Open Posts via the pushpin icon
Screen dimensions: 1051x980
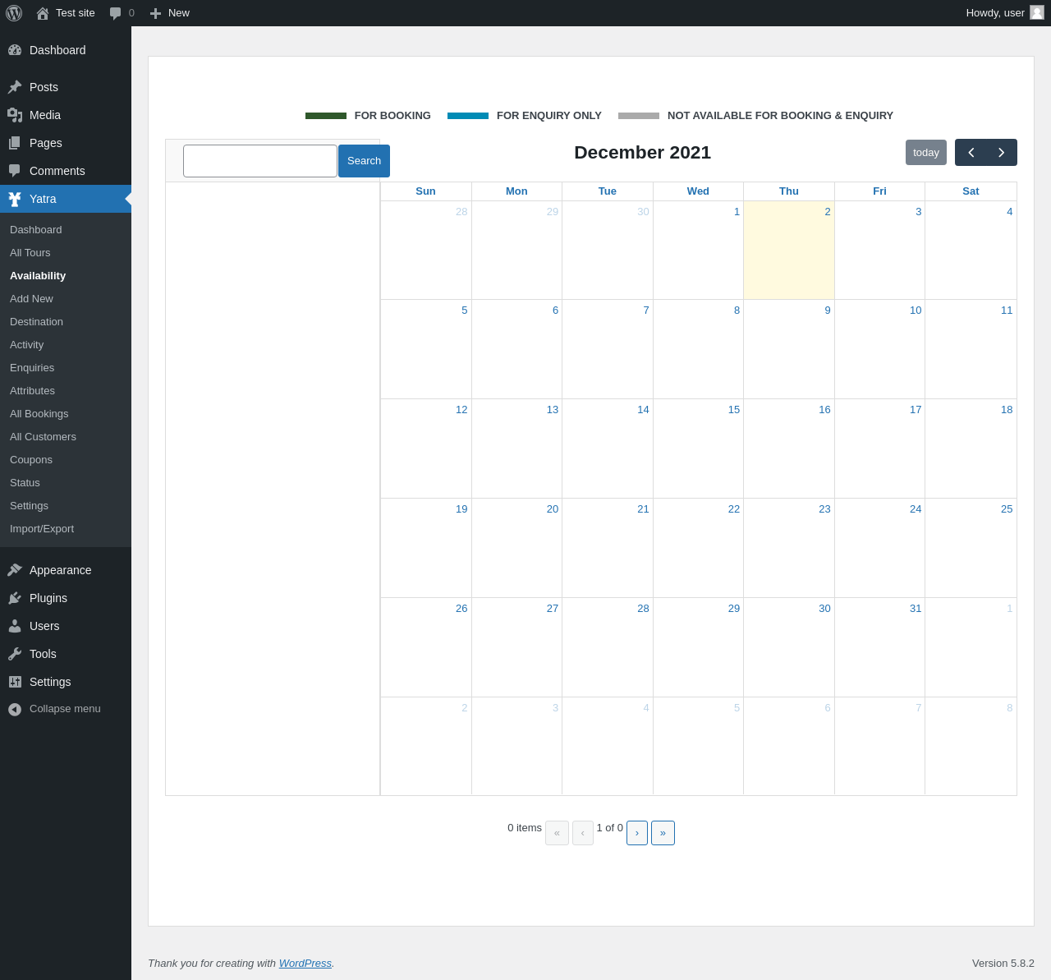pos(15,87)
